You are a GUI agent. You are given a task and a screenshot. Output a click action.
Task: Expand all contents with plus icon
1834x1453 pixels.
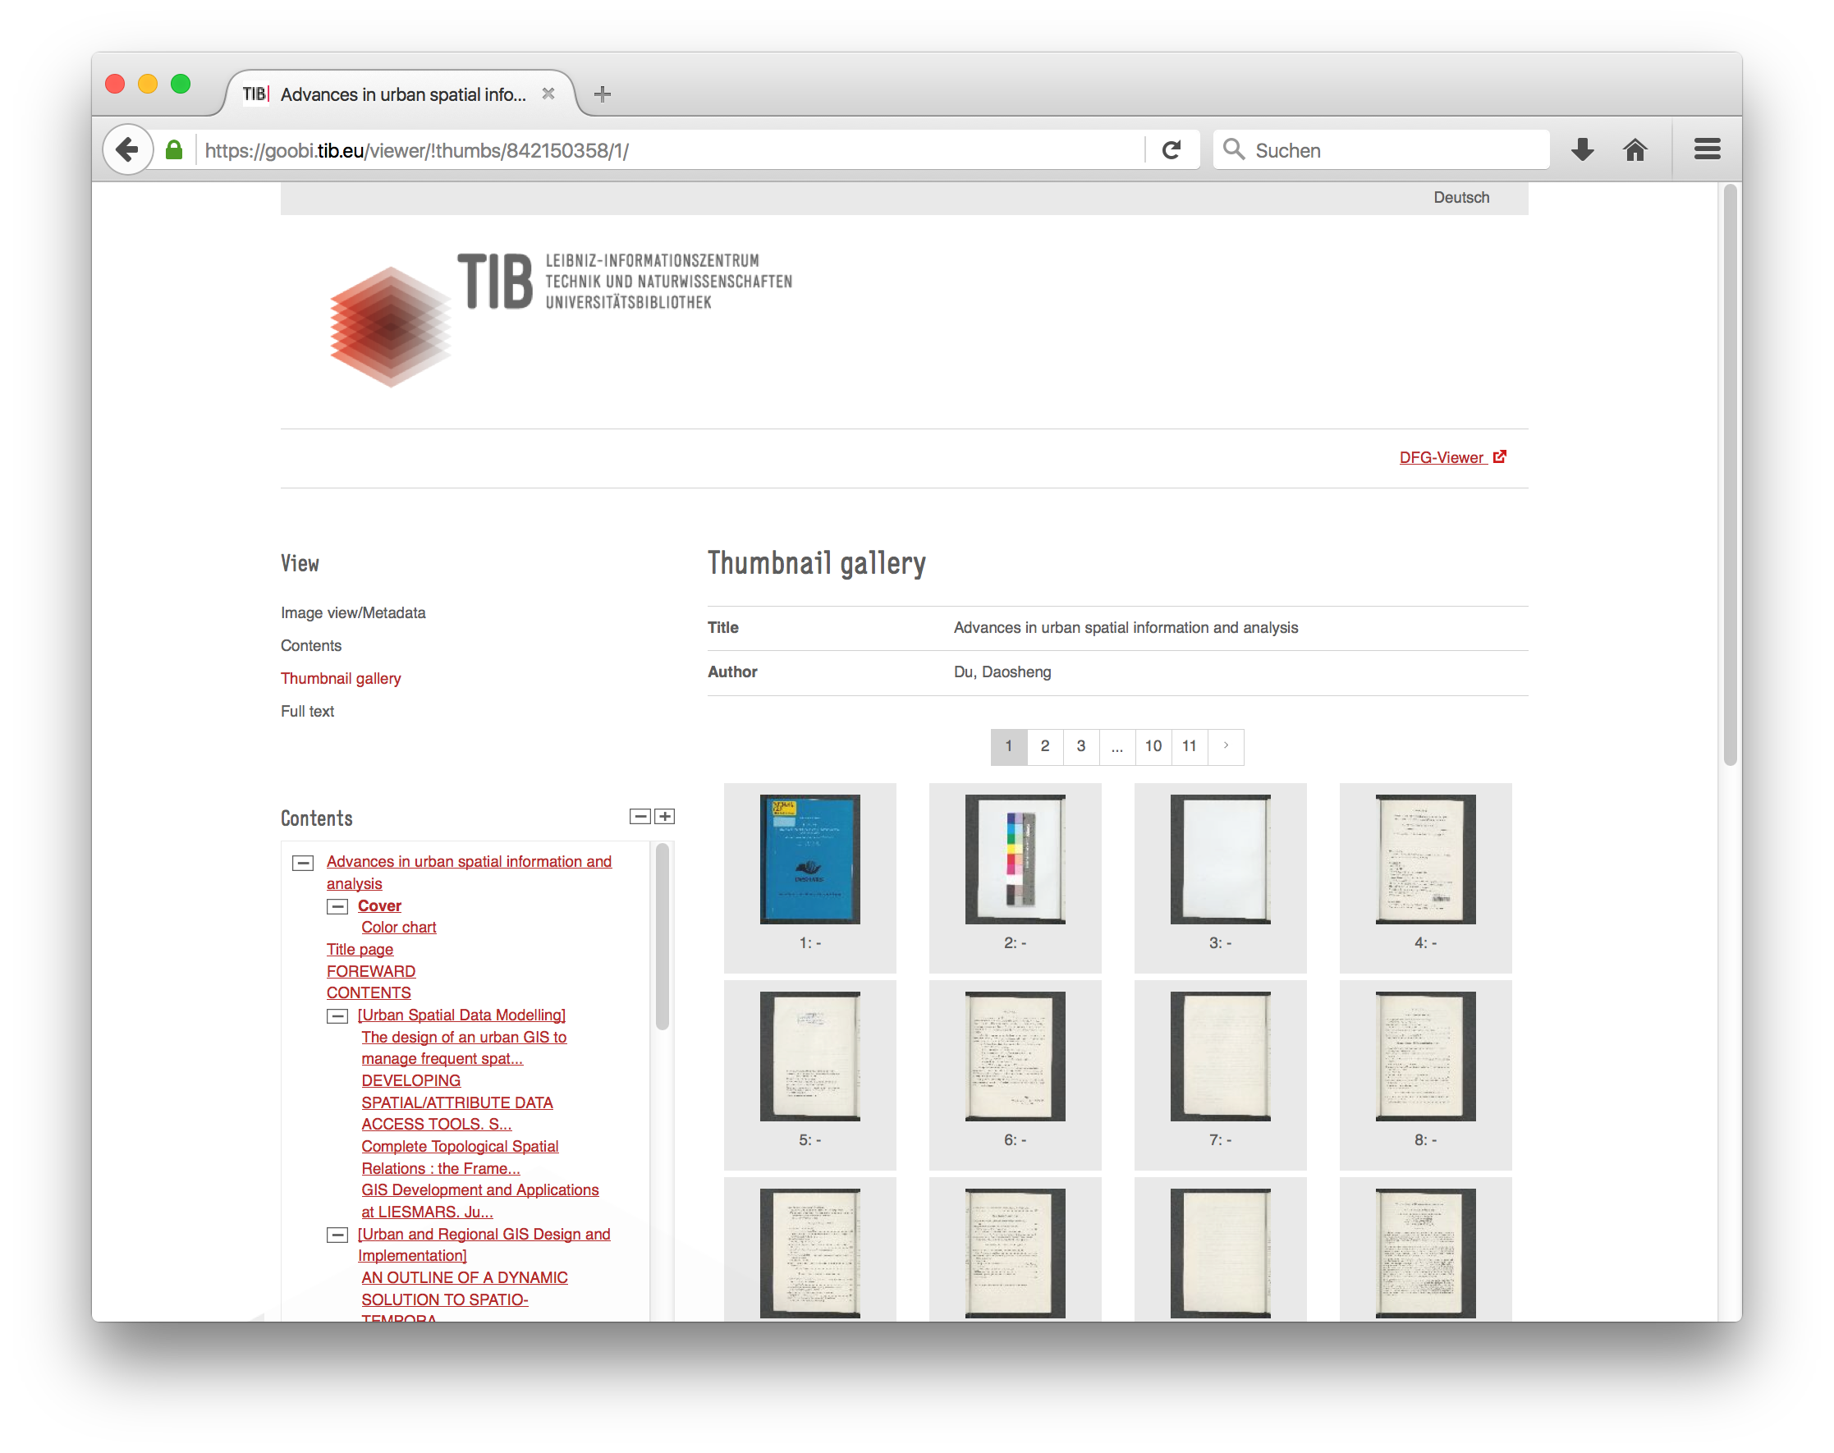[x=664, y=817]
